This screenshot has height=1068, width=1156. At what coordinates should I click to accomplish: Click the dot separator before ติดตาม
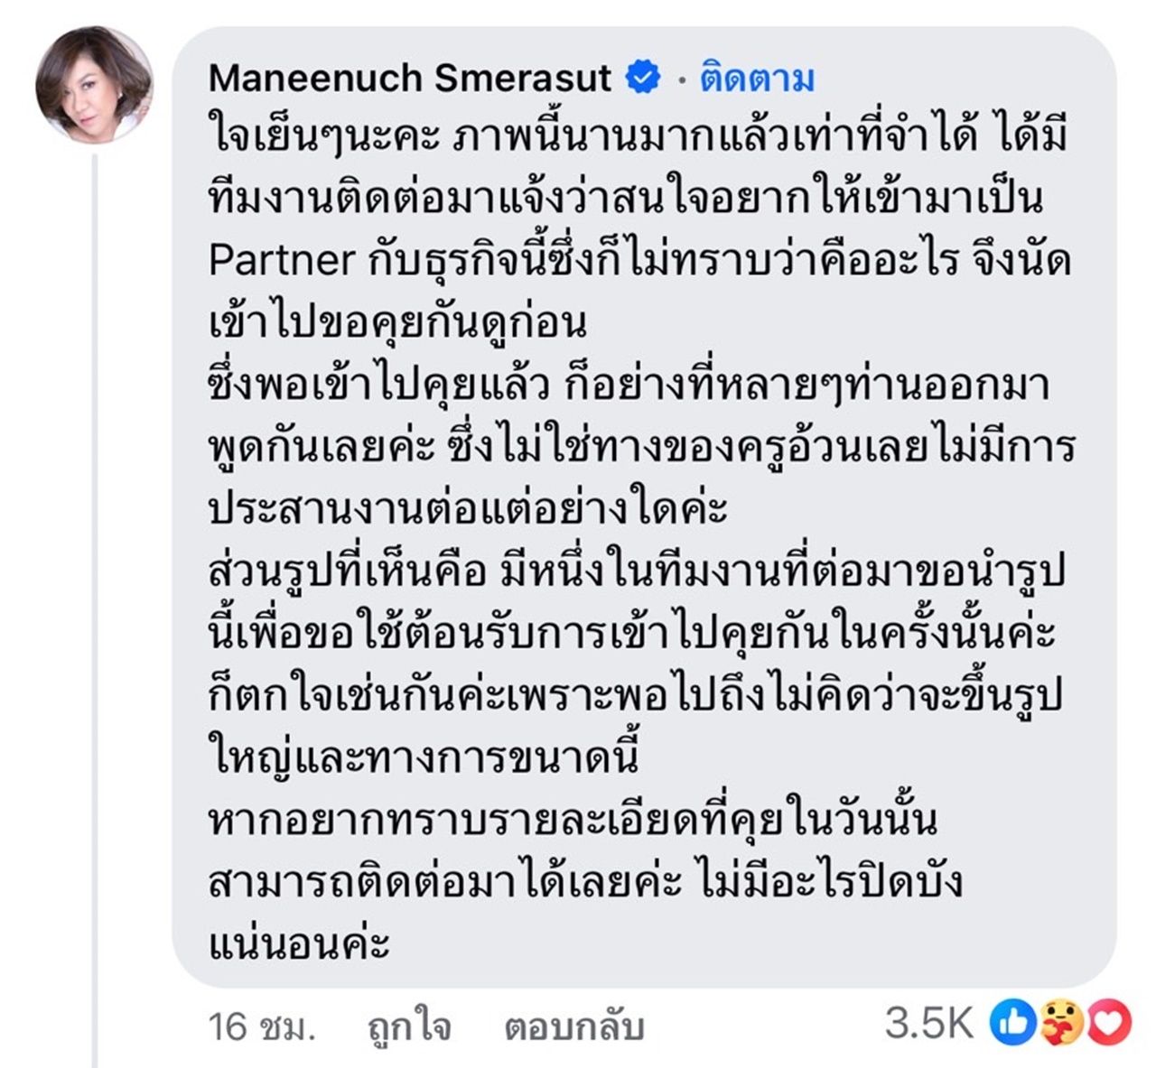coord(680,79)
